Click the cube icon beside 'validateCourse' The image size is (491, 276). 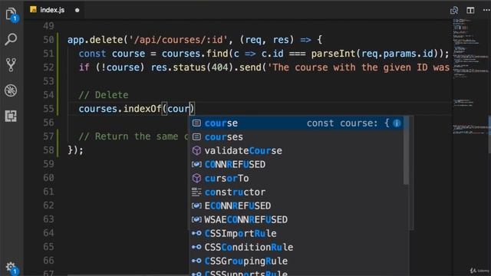coord(196,150)
